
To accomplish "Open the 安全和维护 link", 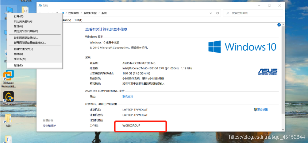I will (x=49, y=125).
